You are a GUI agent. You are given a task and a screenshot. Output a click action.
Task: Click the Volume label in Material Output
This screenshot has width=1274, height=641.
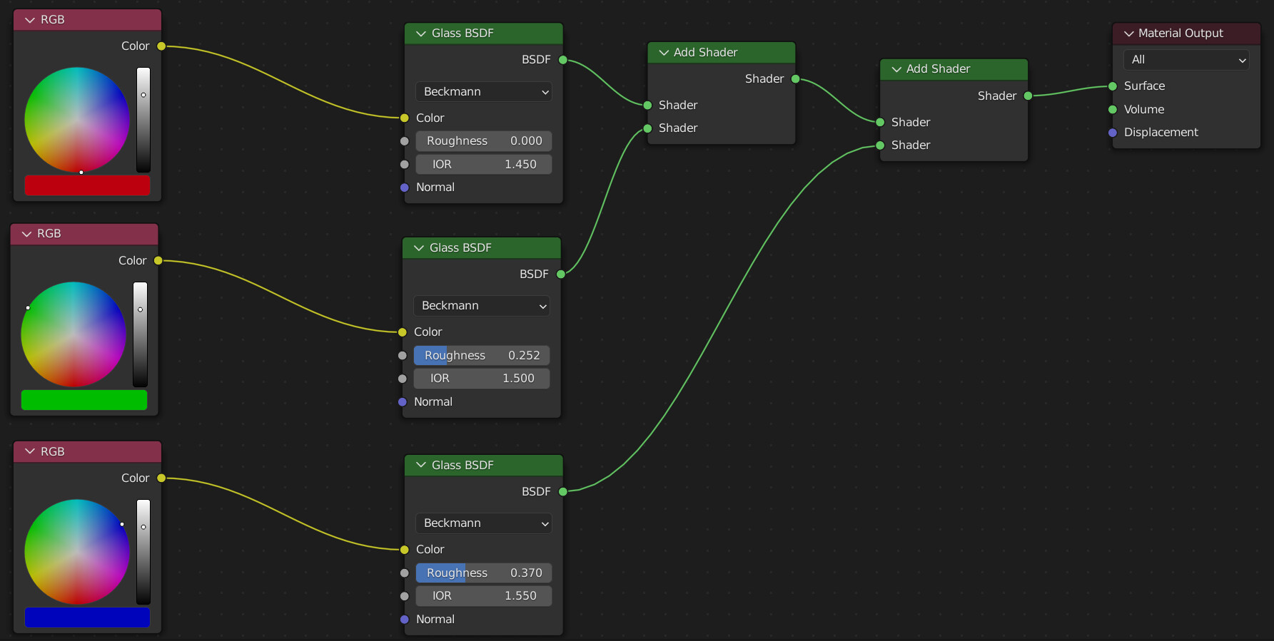1144,109
